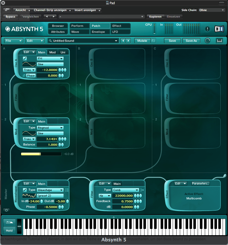Toggle the Hold button by the keyboard

click(9, 230)
